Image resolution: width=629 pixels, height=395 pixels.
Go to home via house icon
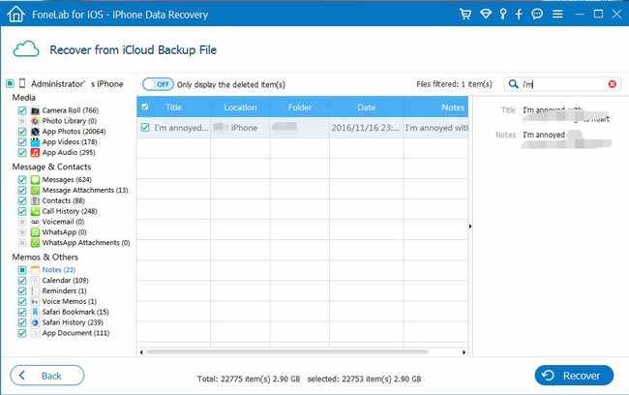coord(15,15)
